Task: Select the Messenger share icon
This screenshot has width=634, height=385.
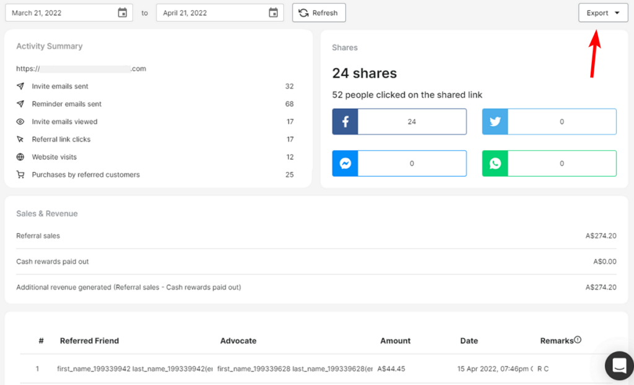Action: [x=345, y=163]
